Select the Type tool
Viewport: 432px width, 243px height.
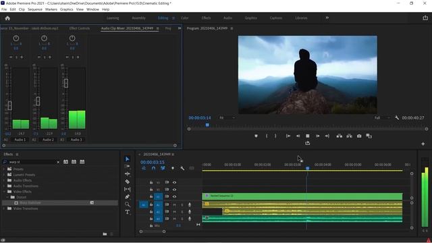click(x=128, y=212)
